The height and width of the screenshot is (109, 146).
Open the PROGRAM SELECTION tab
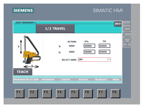26,79
